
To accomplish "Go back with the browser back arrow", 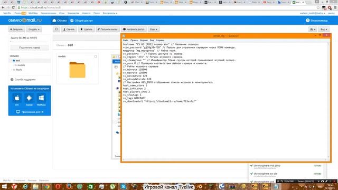I will click(3, 7).
